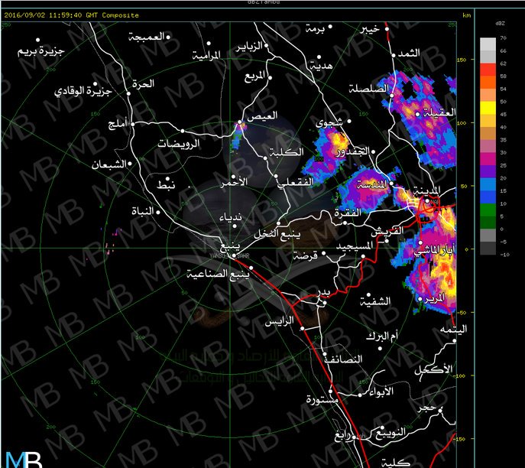Select the اليتمه label
The width and height of the screenshot is (525, 468).
pyautogui.click(x=453, y=329)
